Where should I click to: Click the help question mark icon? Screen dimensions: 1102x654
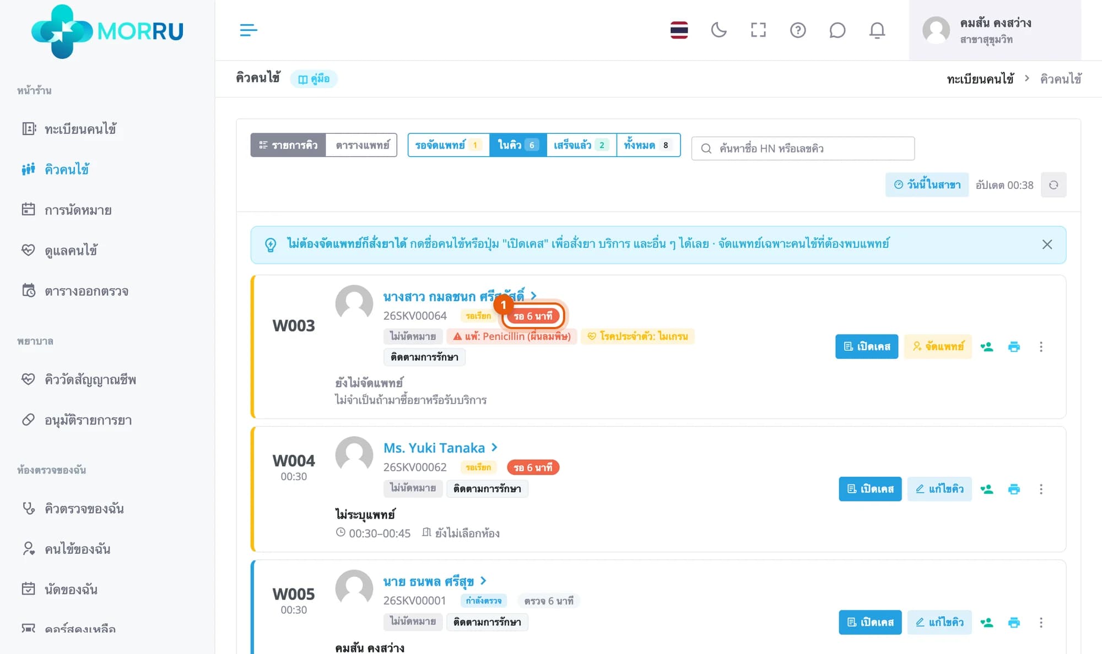pos(798,30)
